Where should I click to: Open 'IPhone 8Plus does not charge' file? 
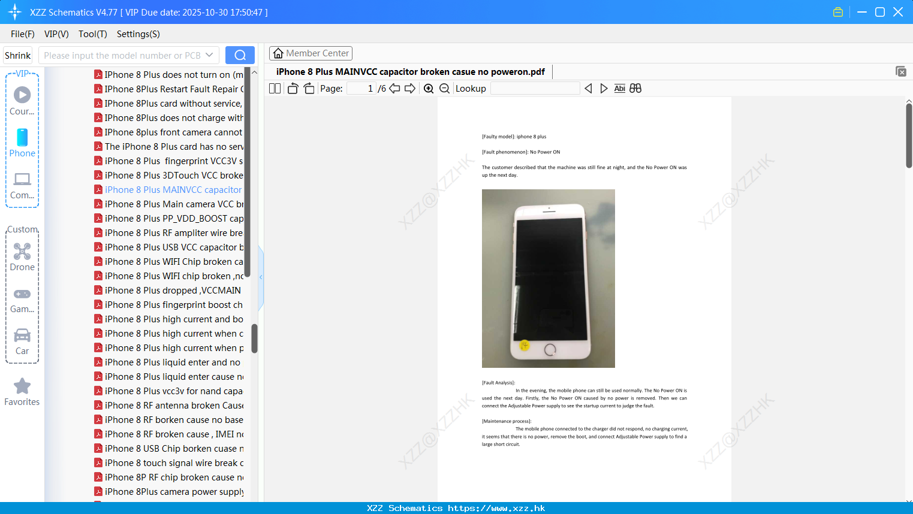169,118
